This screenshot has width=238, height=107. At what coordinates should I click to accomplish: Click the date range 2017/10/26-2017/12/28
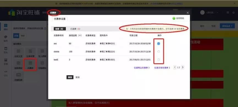[x=140, y=52]
